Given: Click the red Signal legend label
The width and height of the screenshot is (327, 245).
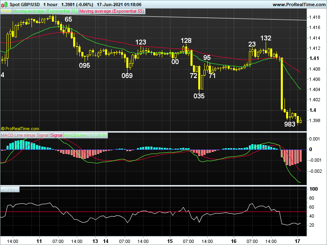Looking at the screenshot, I should coord(56,135).
